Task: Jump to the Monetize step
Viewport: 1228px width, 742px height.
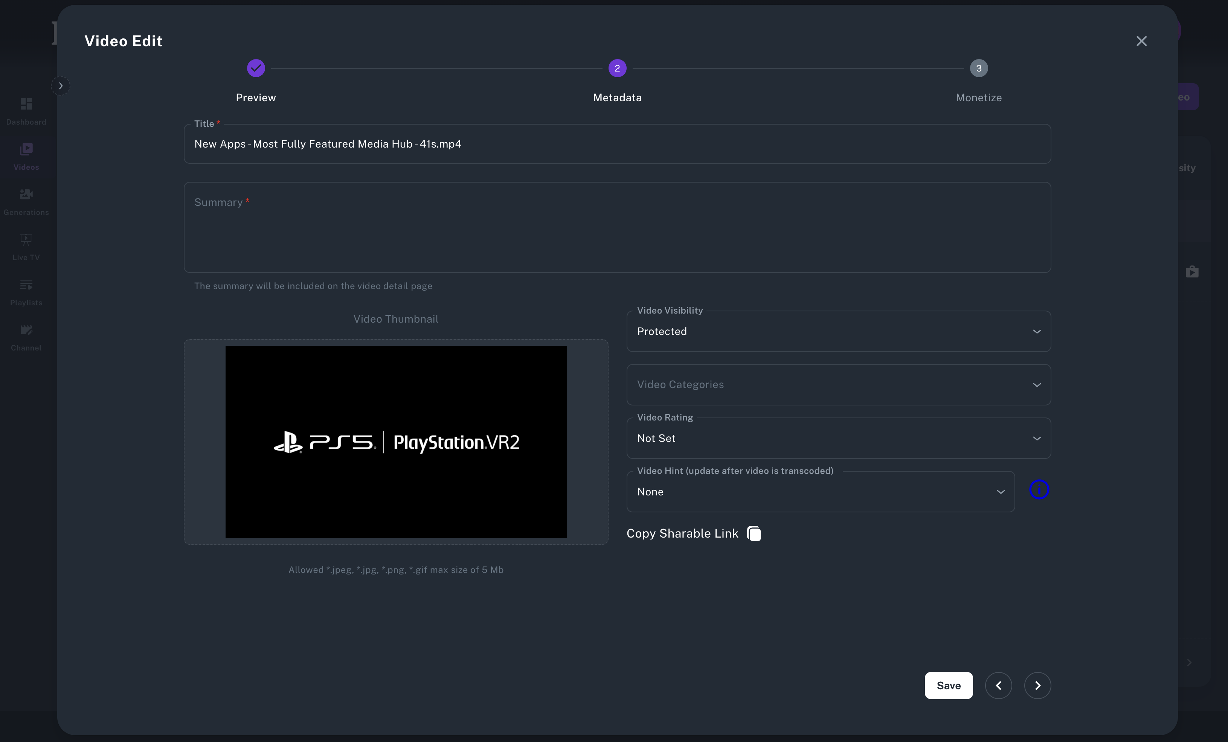Action: point(978,68)
